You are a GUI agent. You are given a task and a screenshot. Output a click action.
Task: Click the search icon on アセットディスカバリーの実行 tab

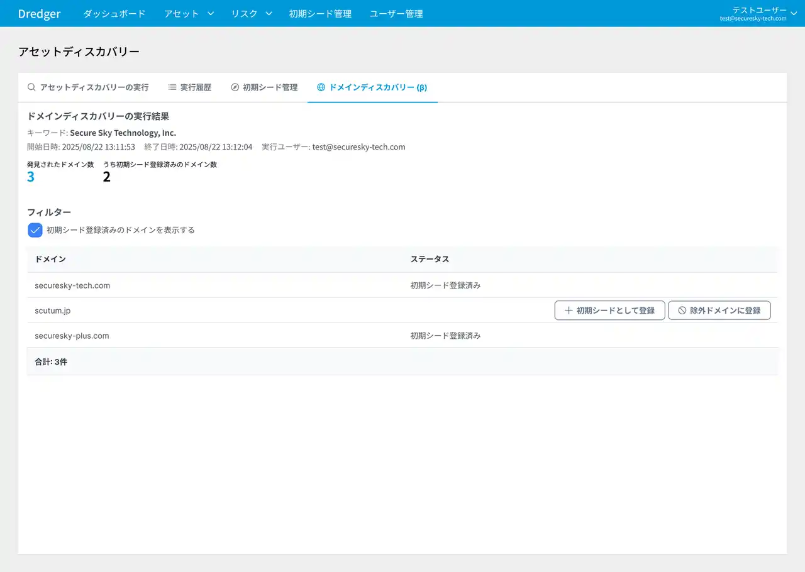[x=31, y=87]
